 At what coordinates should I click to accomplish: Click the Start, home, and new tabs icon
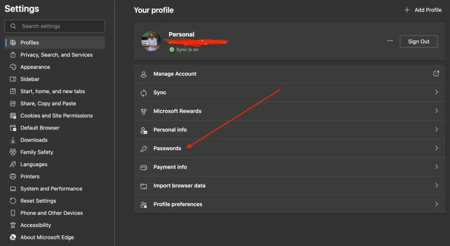[x=13, y=91]
